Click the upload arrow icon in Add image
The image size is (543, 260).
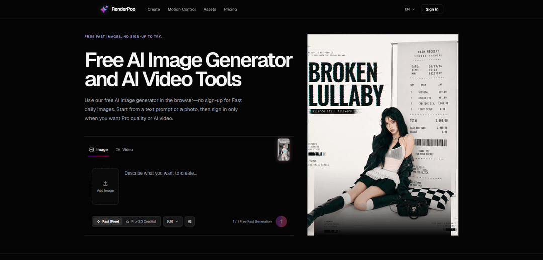[105, 184]
